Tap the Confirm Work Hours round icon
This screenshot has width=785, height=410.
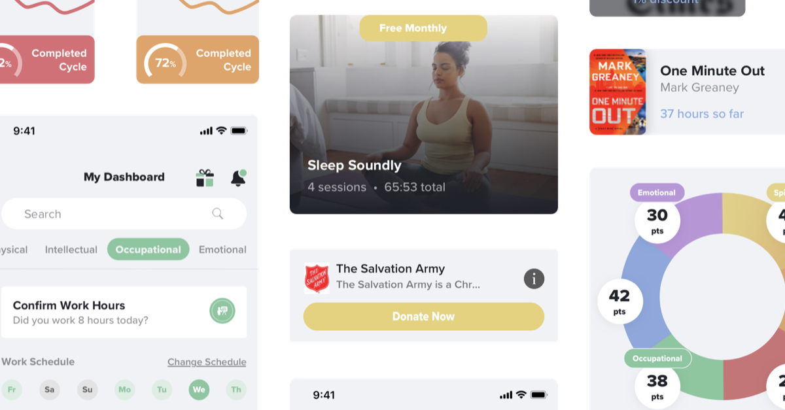[222, 311]
